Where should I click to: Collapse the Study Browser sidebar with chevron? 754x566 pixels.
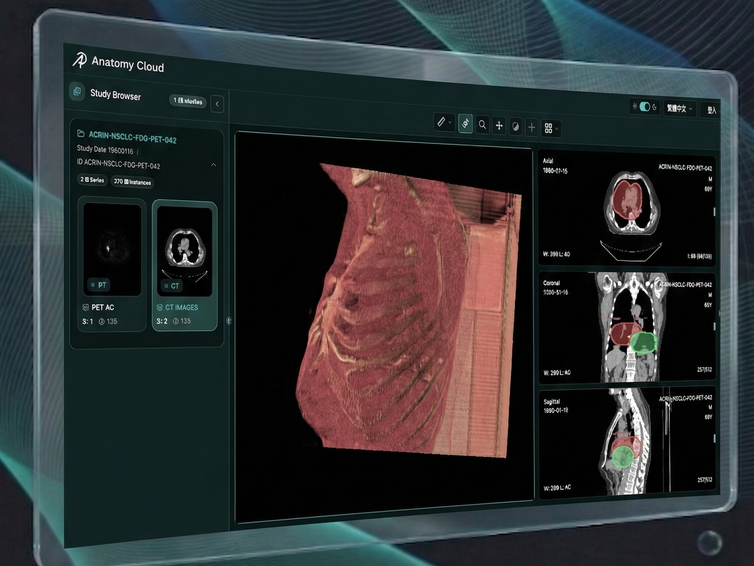click(x=217, y=104)
